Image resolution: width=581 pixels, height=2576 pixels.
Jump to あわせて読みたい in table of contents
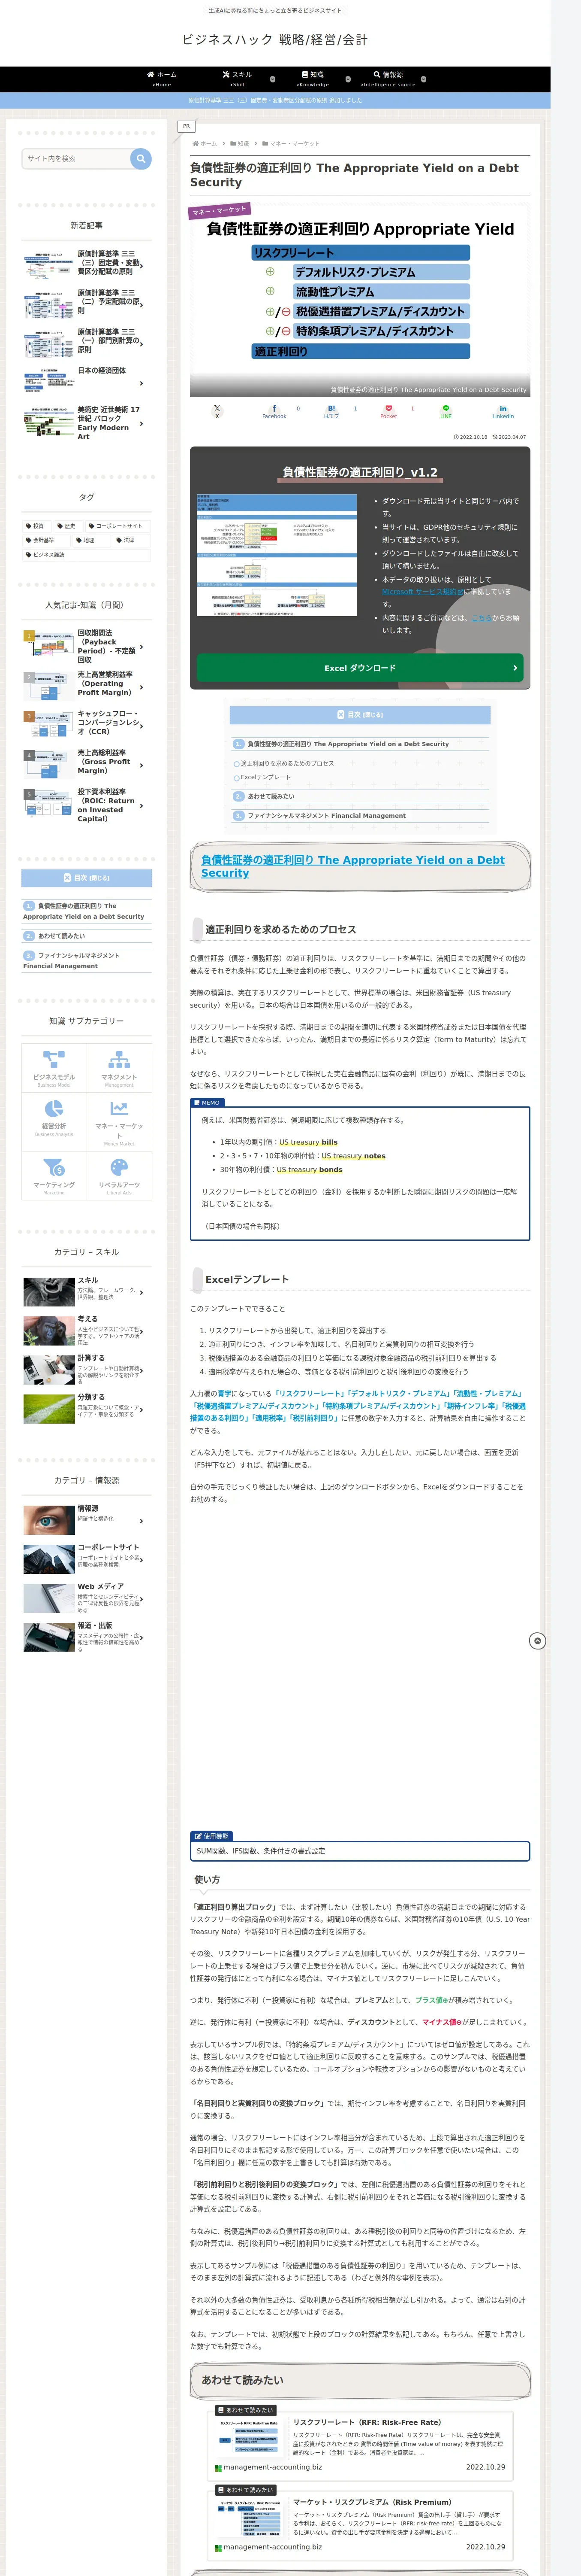pyautogui.click(x=271, y=796)
